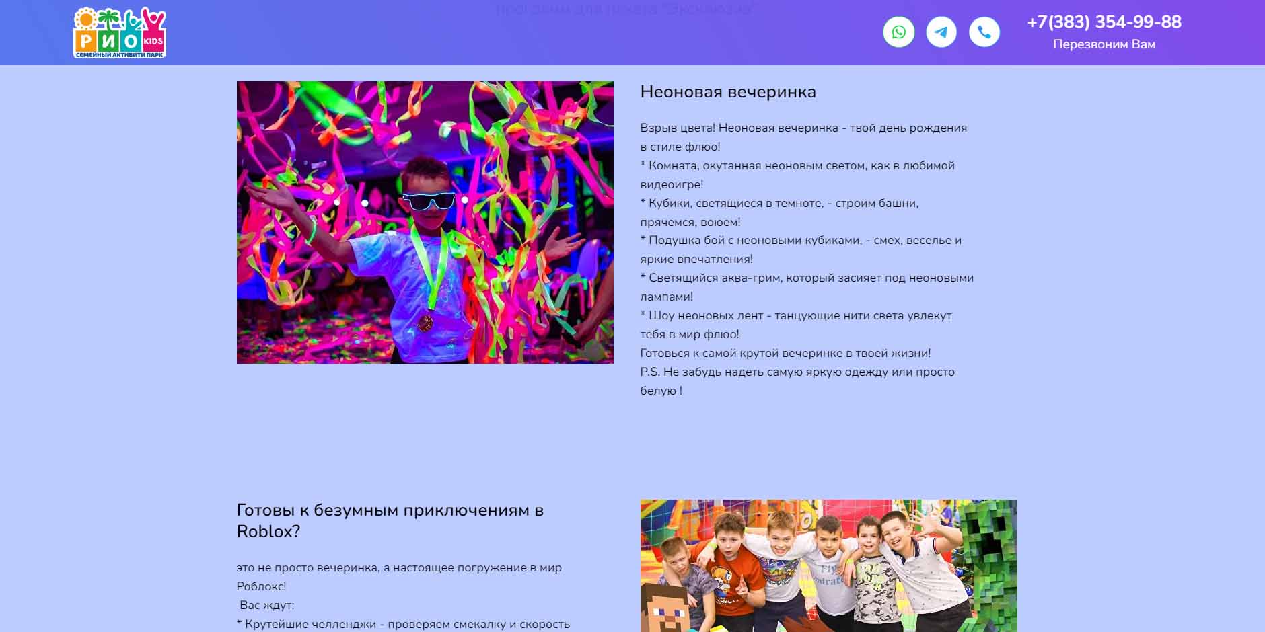The width and height of the screenshot is (1265, 632).
Task: Click the 'Взрыв цвета!' intro sentence
Action: tap(803, 128)
